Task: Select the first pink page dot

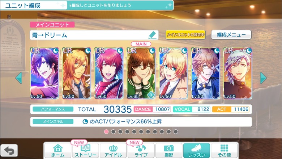Action: (x=106, y=131)
